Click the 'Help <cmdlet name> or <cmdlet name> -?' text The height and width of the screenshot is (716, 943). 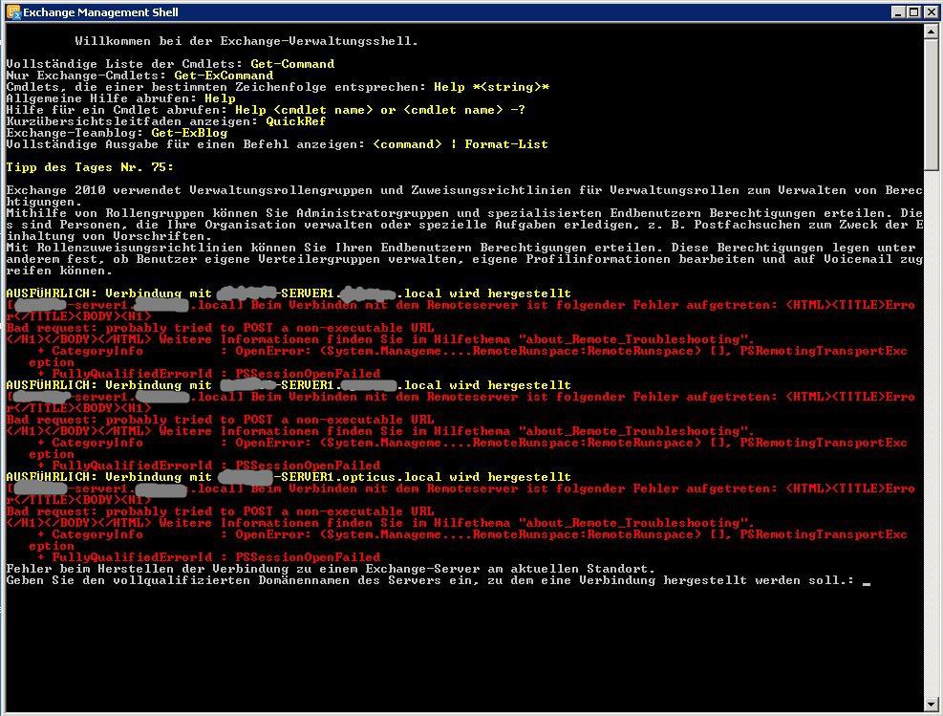380,110
